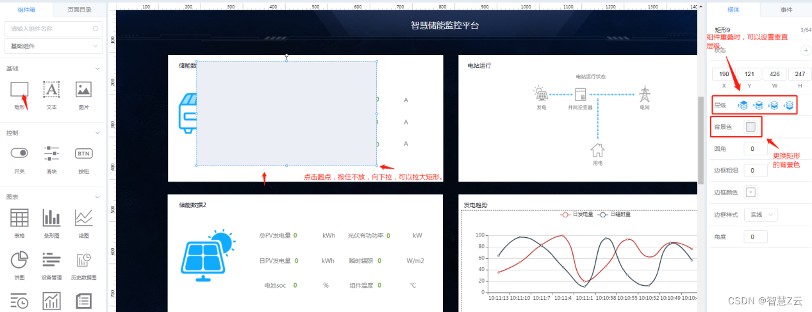Click the 总PV发电量 label

click(x=274, y=236)
